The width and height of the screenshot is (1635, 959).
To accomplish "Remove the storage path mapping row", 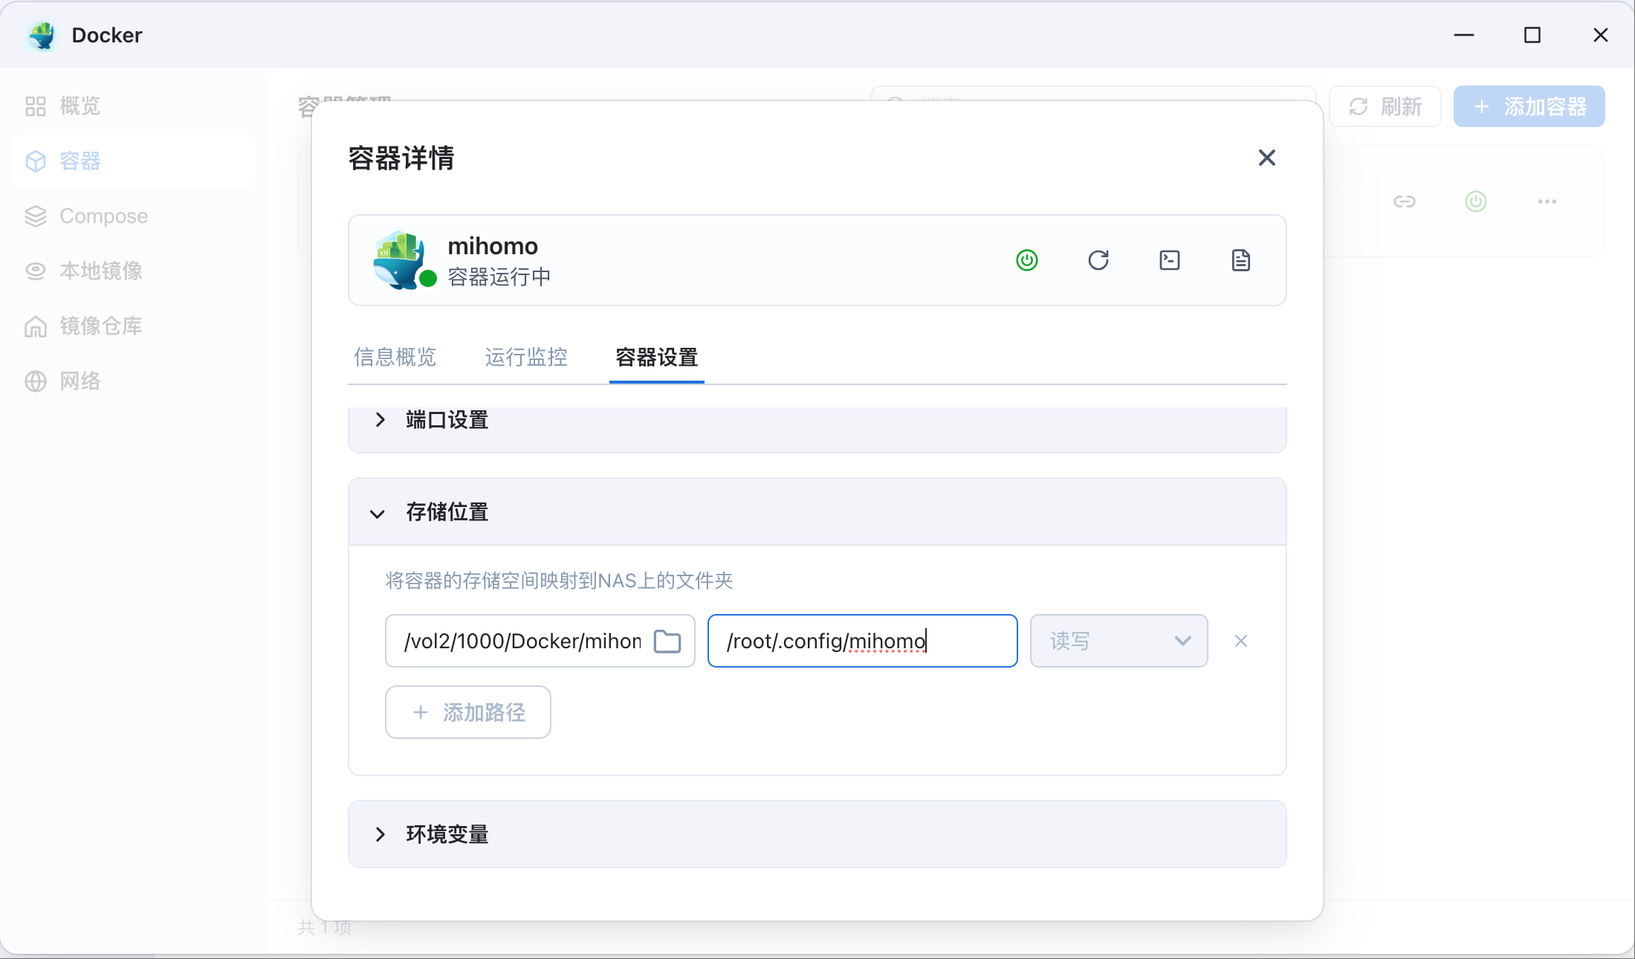I will [1240, 641].
